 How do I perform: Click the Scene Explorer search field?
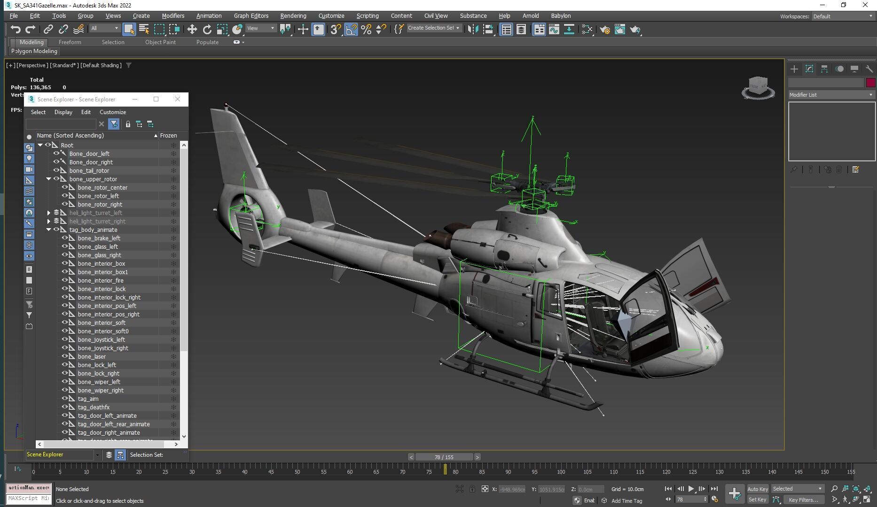point(61,124)
